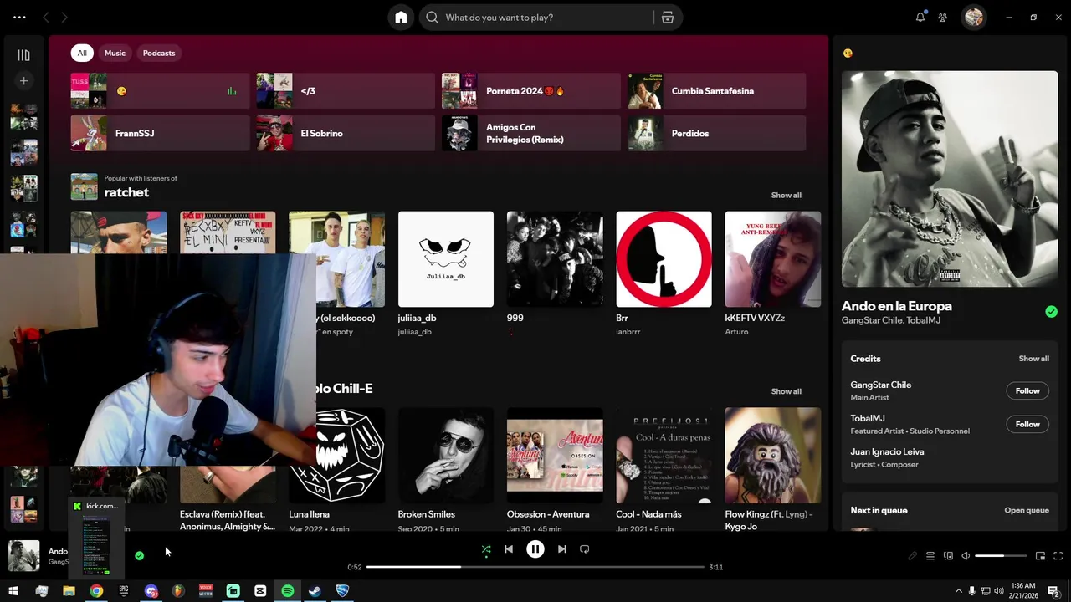Image resolution: width=1071 pixels, height=602 pixels.
Task: Open the 999 playlist cover
Action: (555, 259)
